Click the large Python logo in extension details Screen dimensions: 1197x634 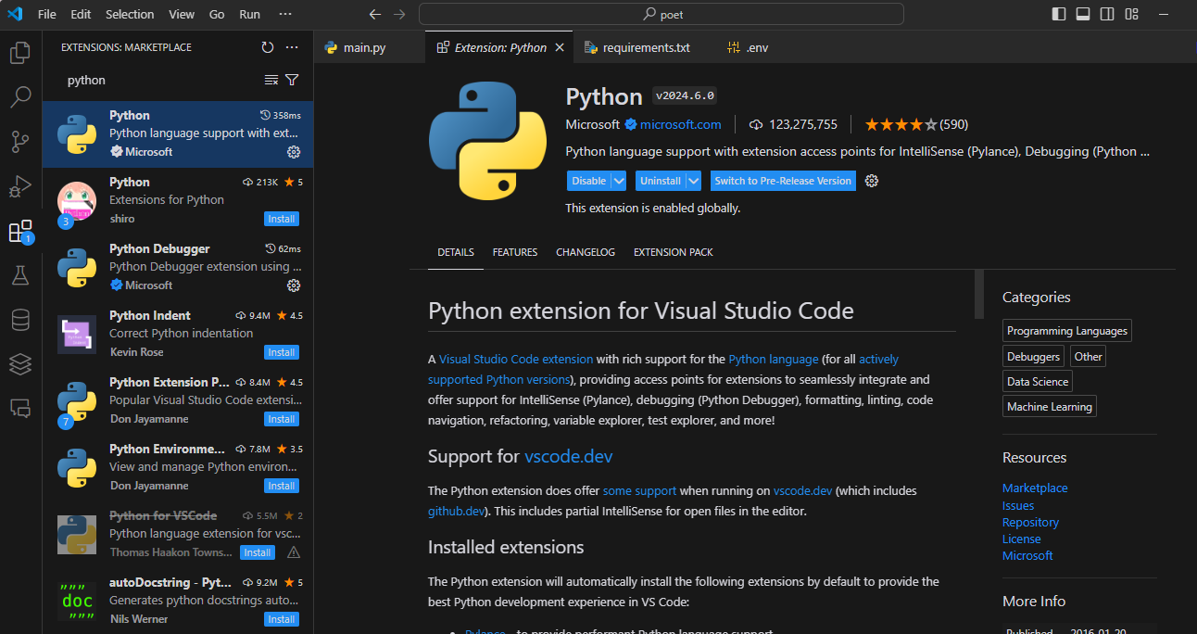tap(489, 140)
